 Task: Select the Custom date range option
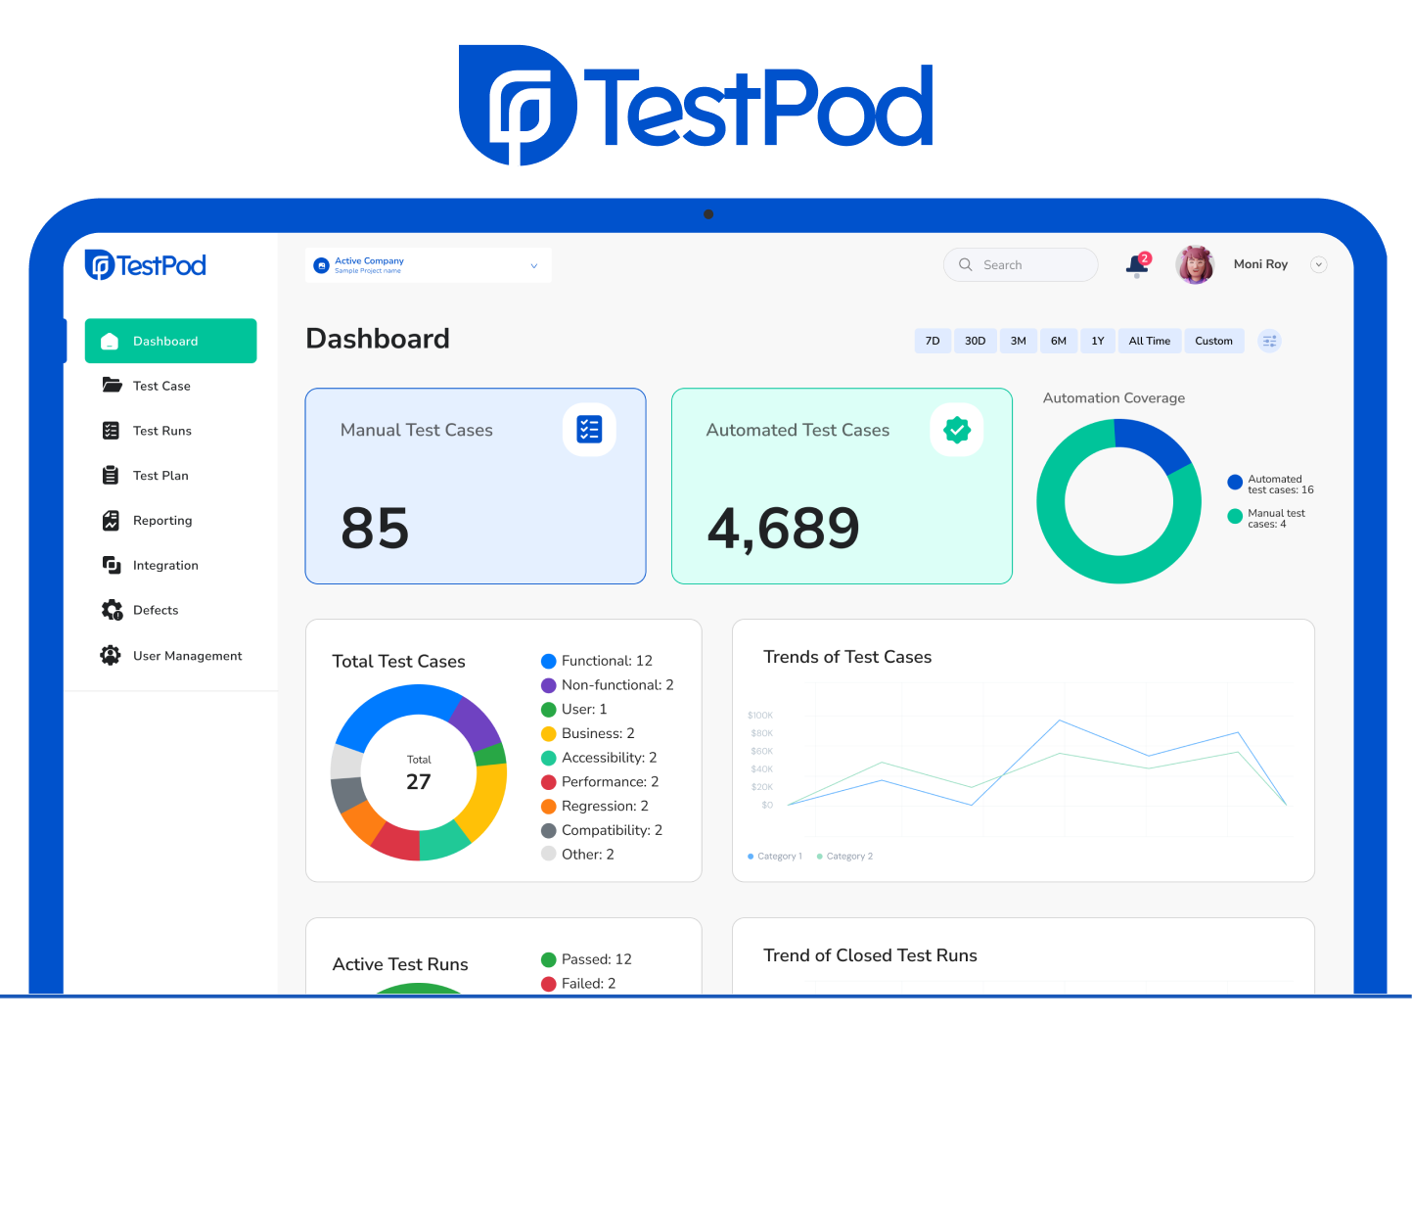coord(1213,341)
